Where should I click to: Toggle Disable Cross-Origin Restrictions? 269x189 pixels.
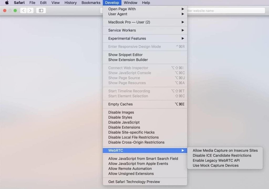click(145, 142)
